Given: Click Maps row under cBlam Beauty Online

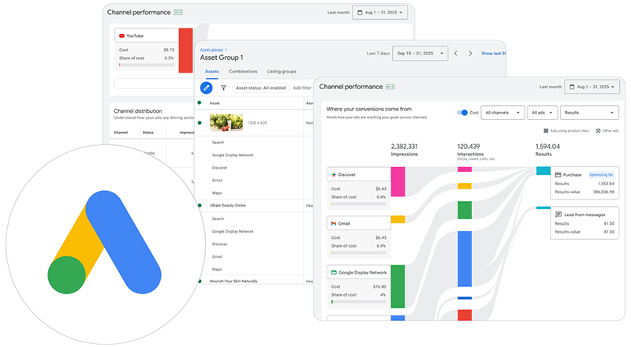Looking at the screenshot, I should click(x=217, y=269).
